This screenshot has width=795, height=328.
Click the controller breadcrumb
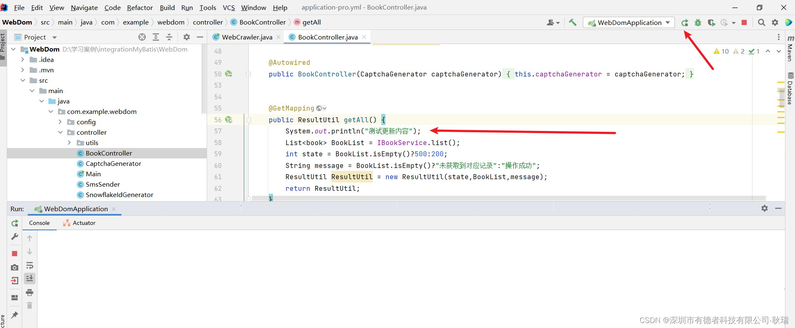[207, 22]
